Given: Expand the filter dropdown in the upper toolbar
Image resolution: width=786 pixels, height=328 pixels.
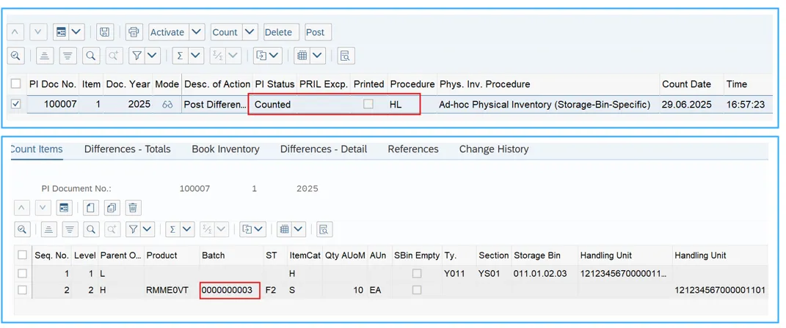Looking at the screenshot, I should pos(153,56).
